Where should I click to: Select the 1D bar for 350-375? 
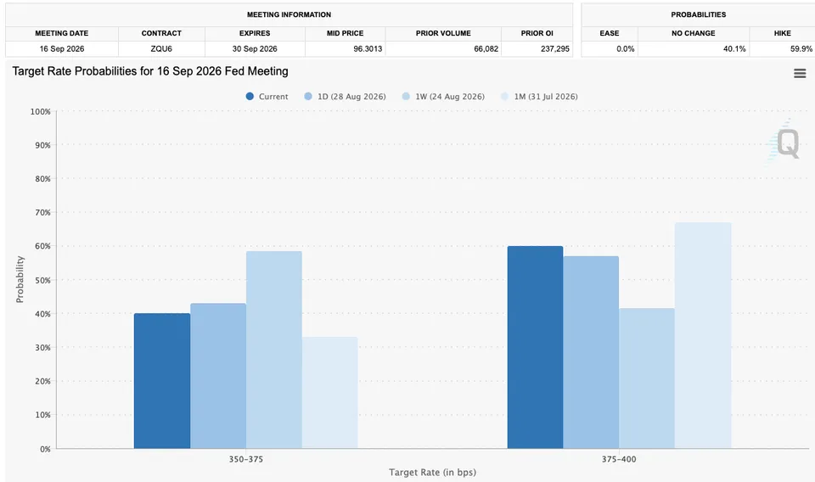tap(218, 376)
